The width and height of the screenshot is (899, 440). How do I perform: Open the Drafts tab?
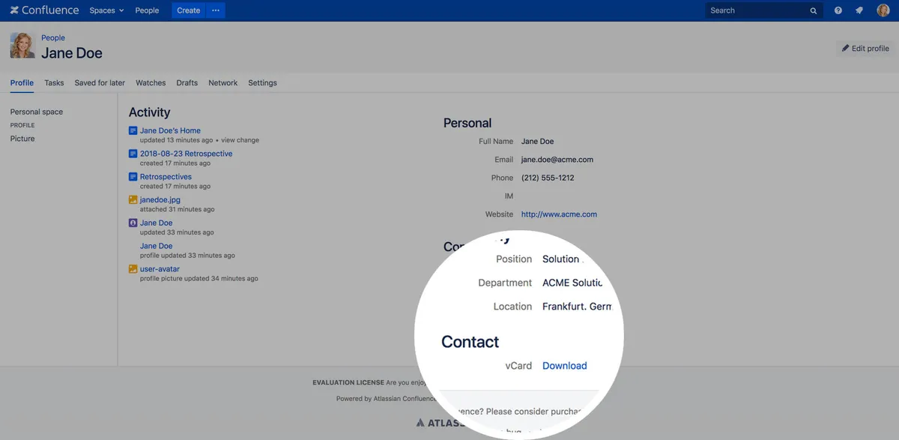click(187, 82)
